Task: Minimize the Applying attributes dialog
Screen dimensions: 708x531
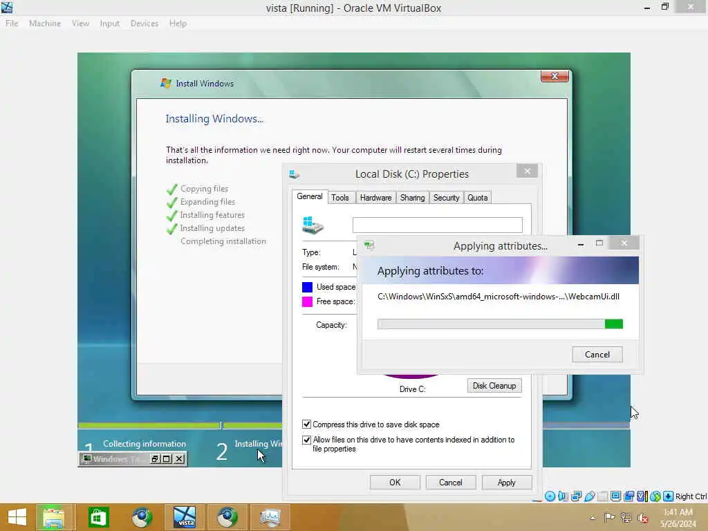Action: click(x=581, y=244)
